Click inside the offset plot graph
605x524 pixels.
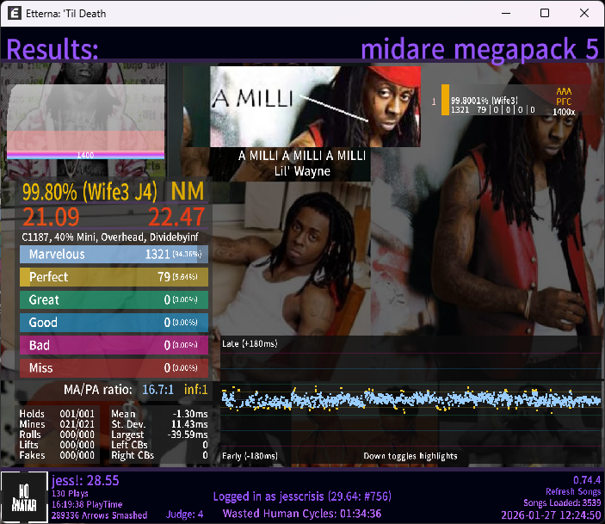coord(411,398)
